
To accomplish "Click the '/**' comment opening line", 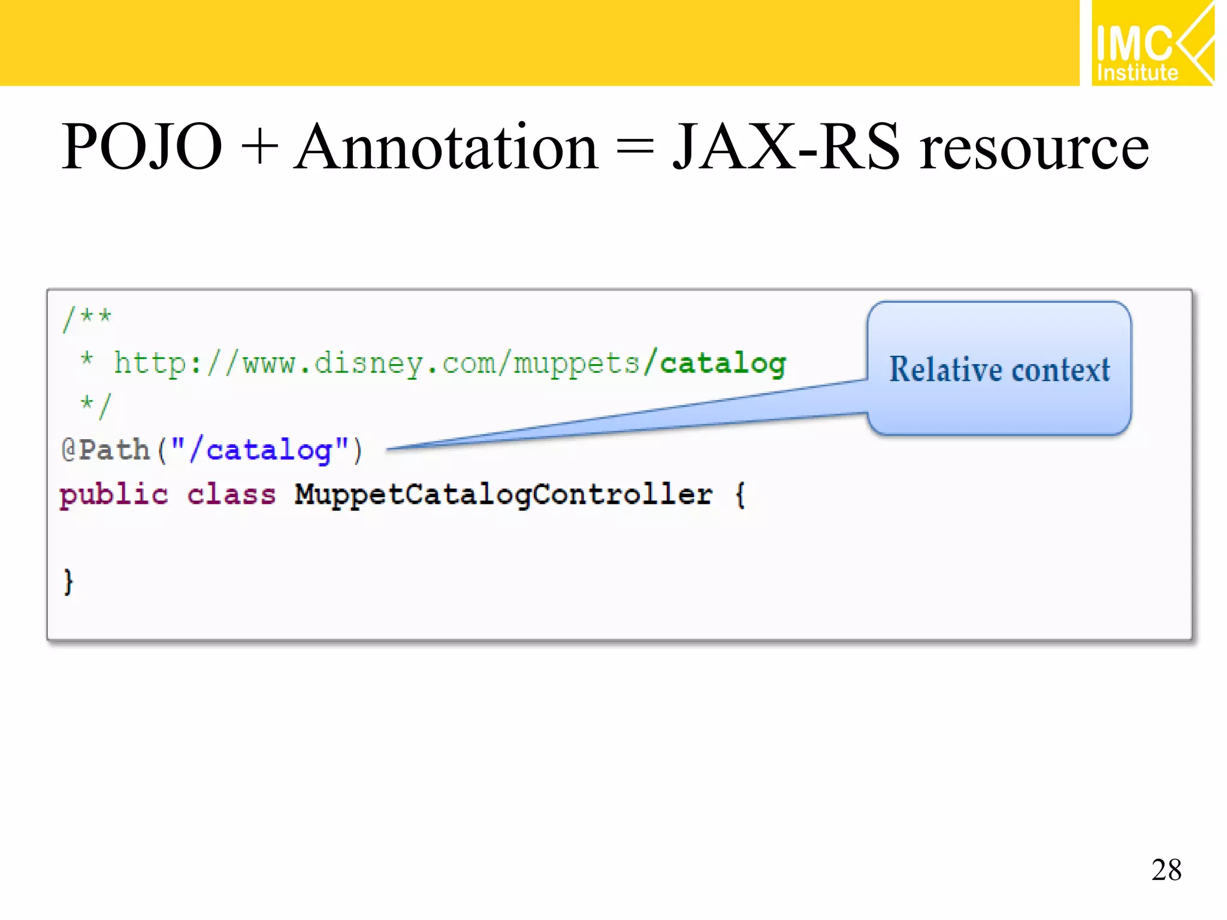I will point(87,319).
